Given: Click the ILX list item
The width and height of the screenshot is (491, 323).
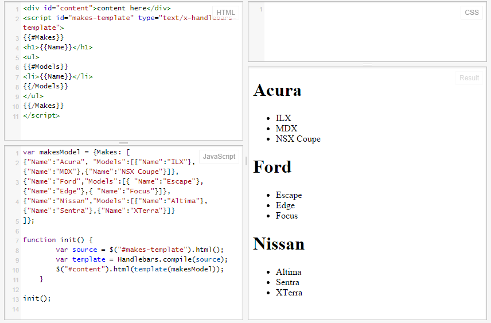Looking at the screenshot, I should (283, 118).
